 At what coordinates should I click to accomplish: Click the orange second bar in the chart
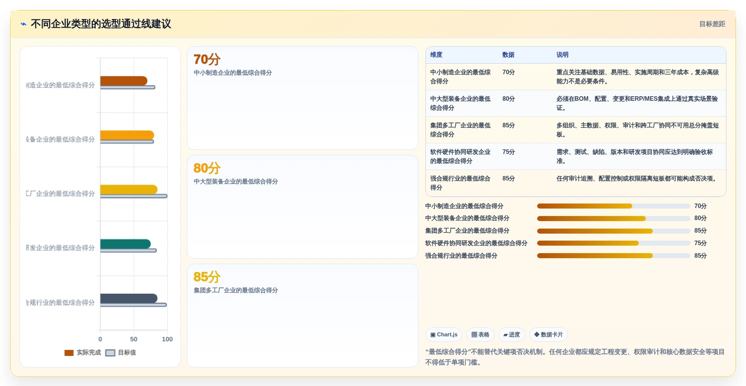pos(127,135)
